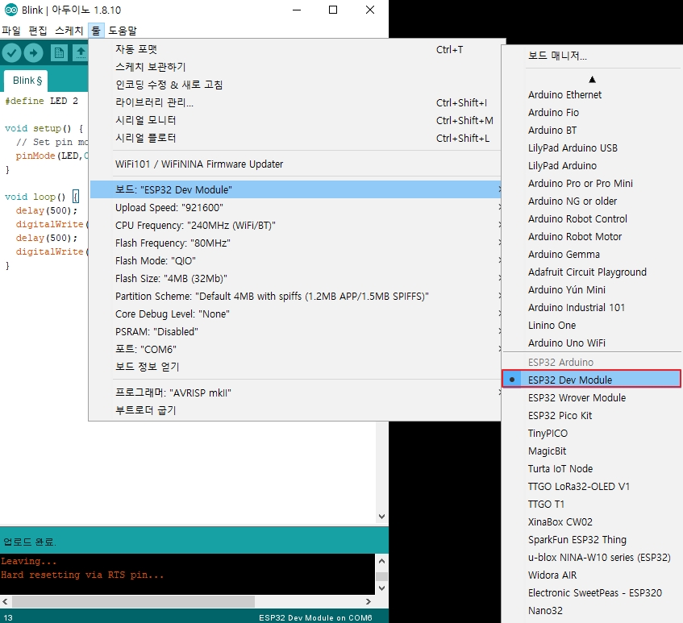Expand Core Debug Level submenu
This screenshot has height=623, width=683.
[295, 314]
